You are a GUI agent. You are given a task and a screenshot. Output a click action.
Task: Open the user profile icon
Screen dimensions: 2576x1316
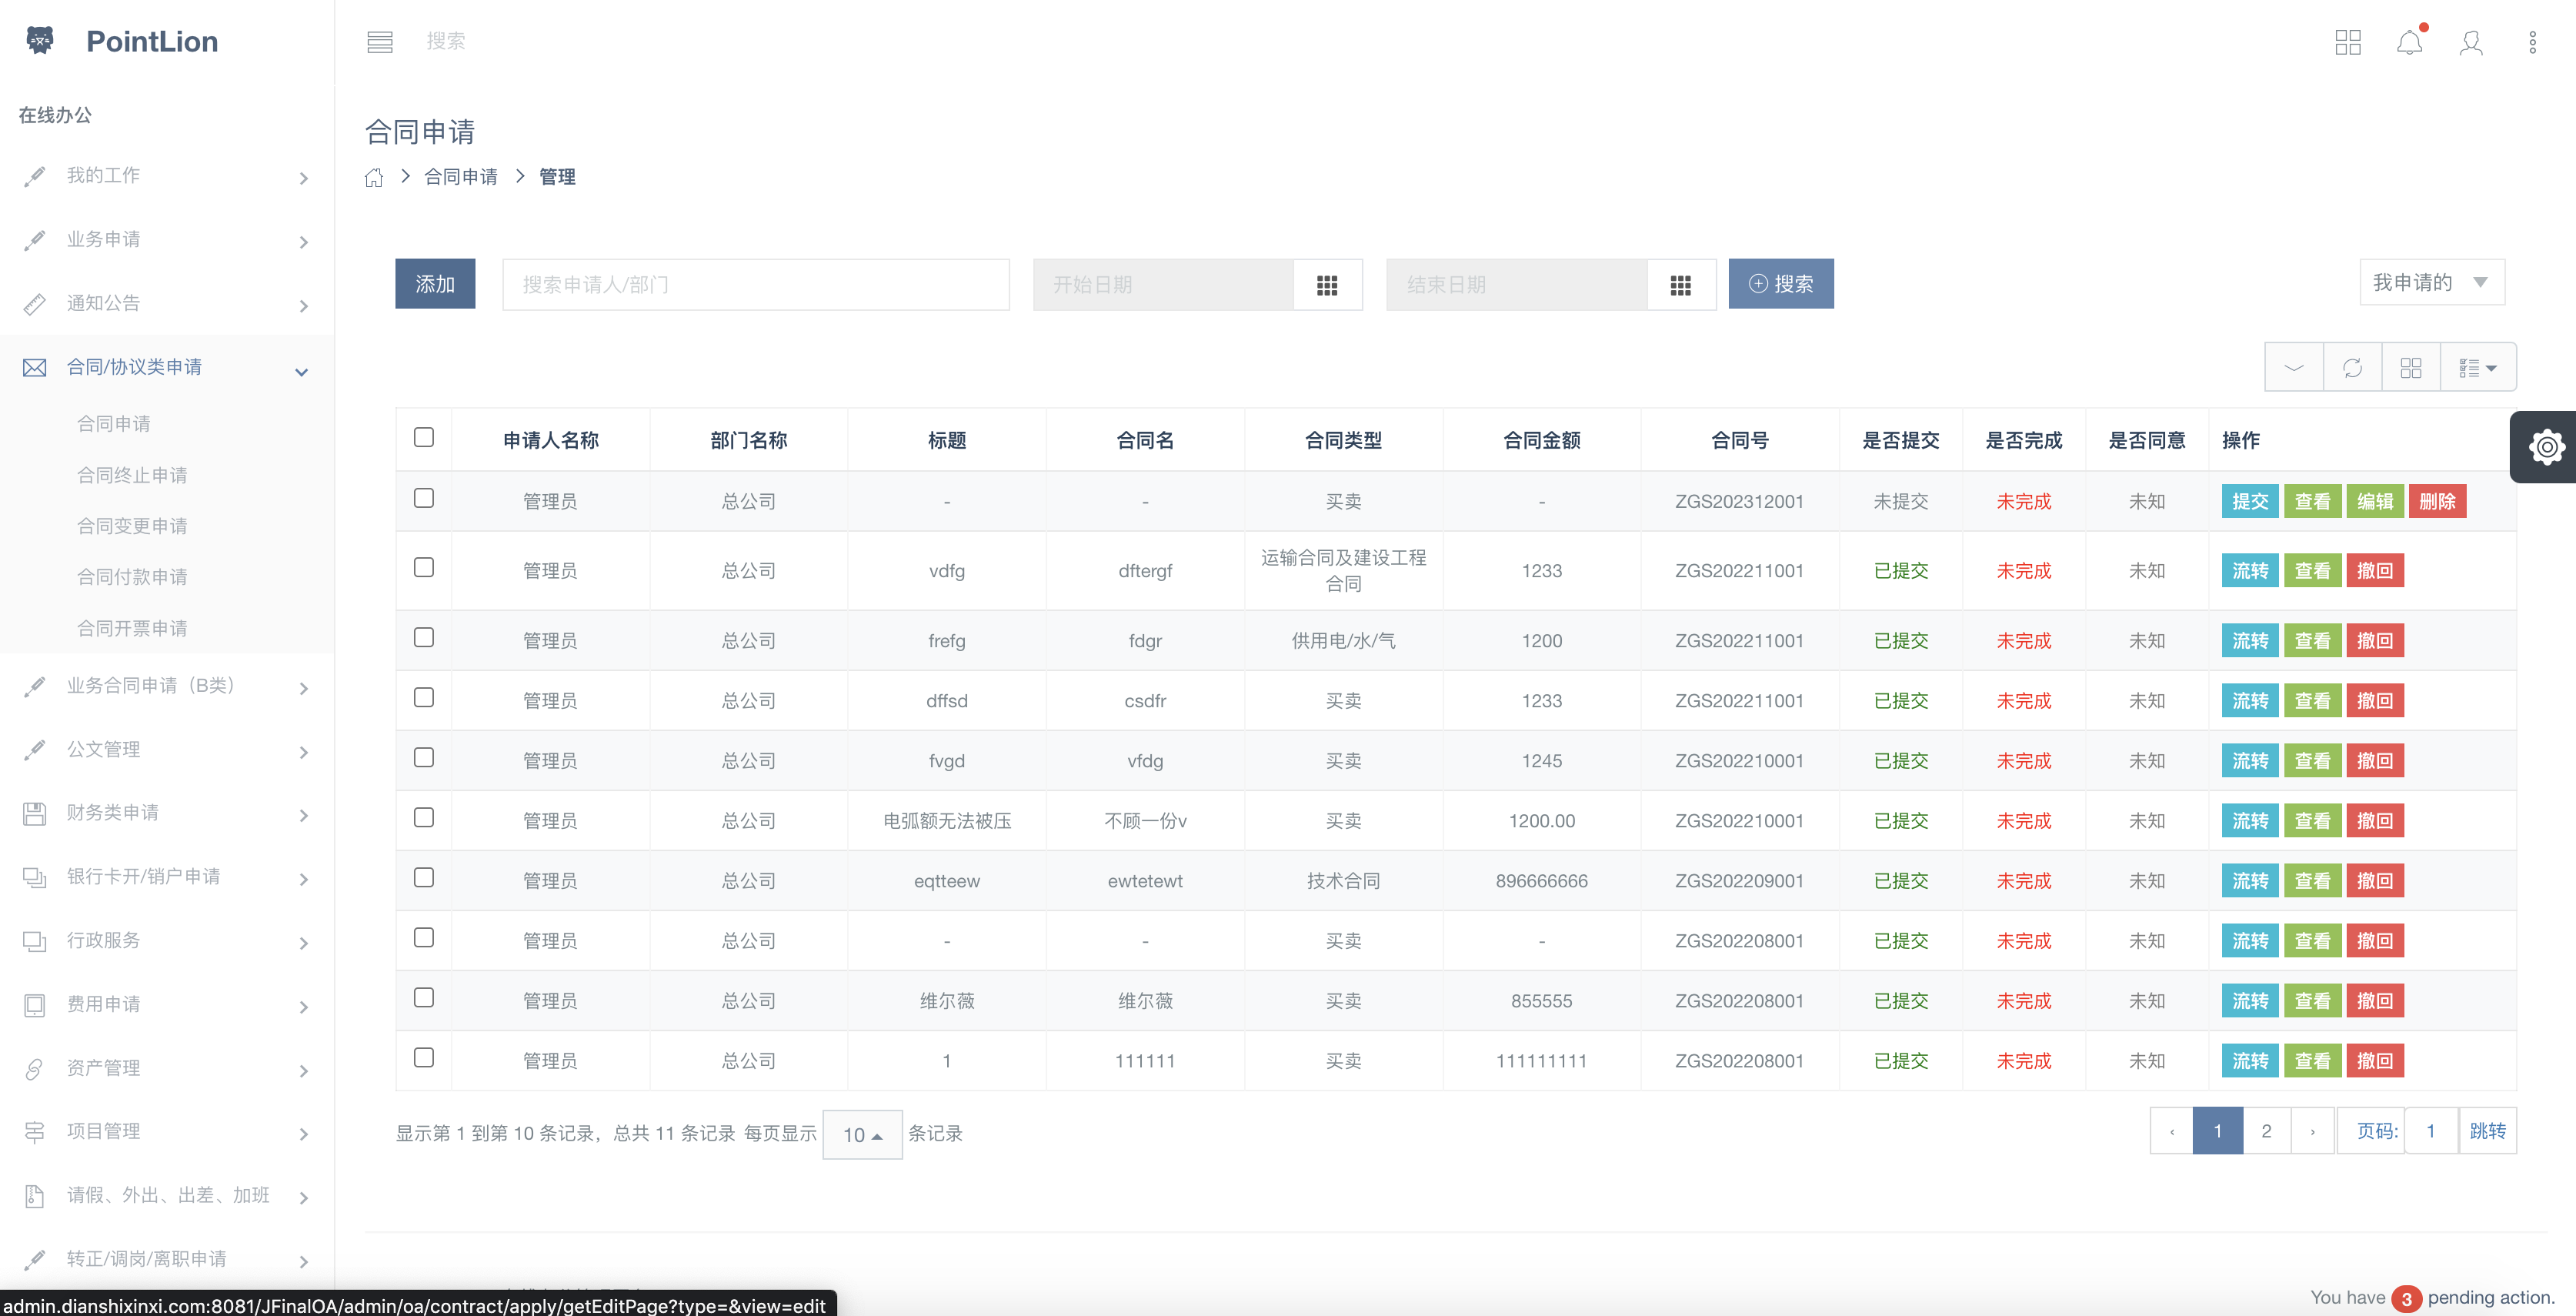point(2471,42)
